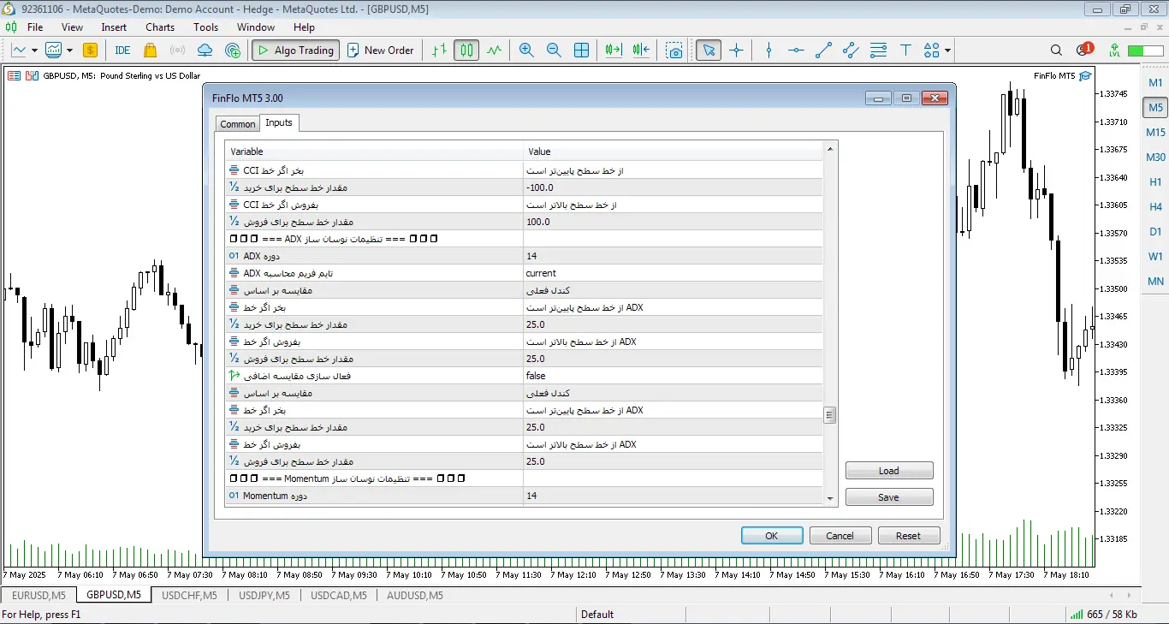Edit the 100.0 CCI sell level value

pos(673,222)
